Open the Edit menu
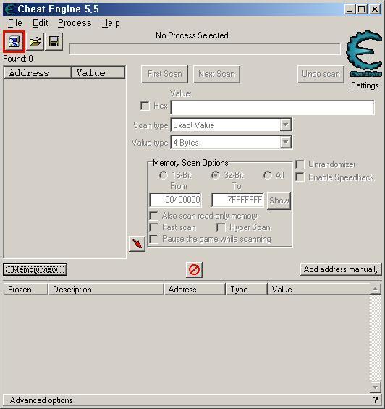This screenshot has height=409, width=385. coord(41,23)
